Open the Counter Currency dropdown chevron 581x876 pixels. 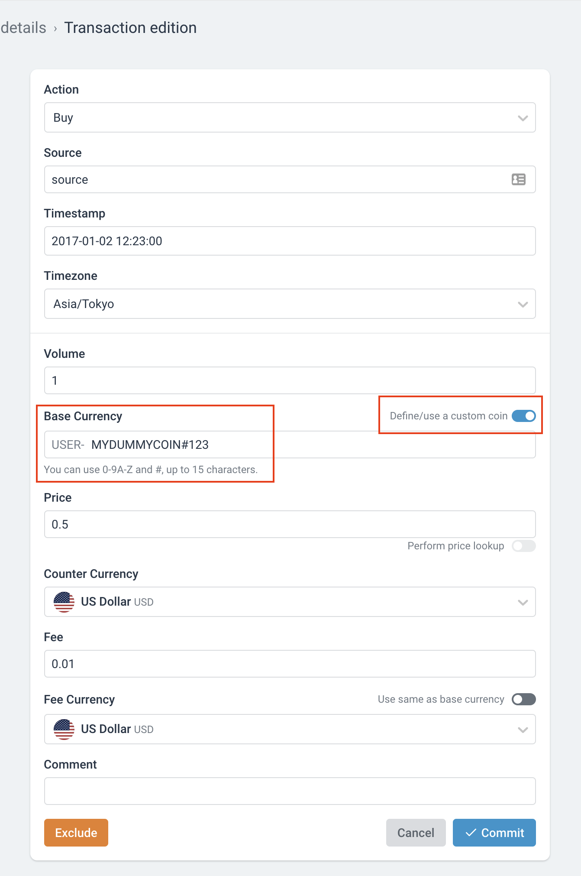pyautogui.click(x=523, y=602)
